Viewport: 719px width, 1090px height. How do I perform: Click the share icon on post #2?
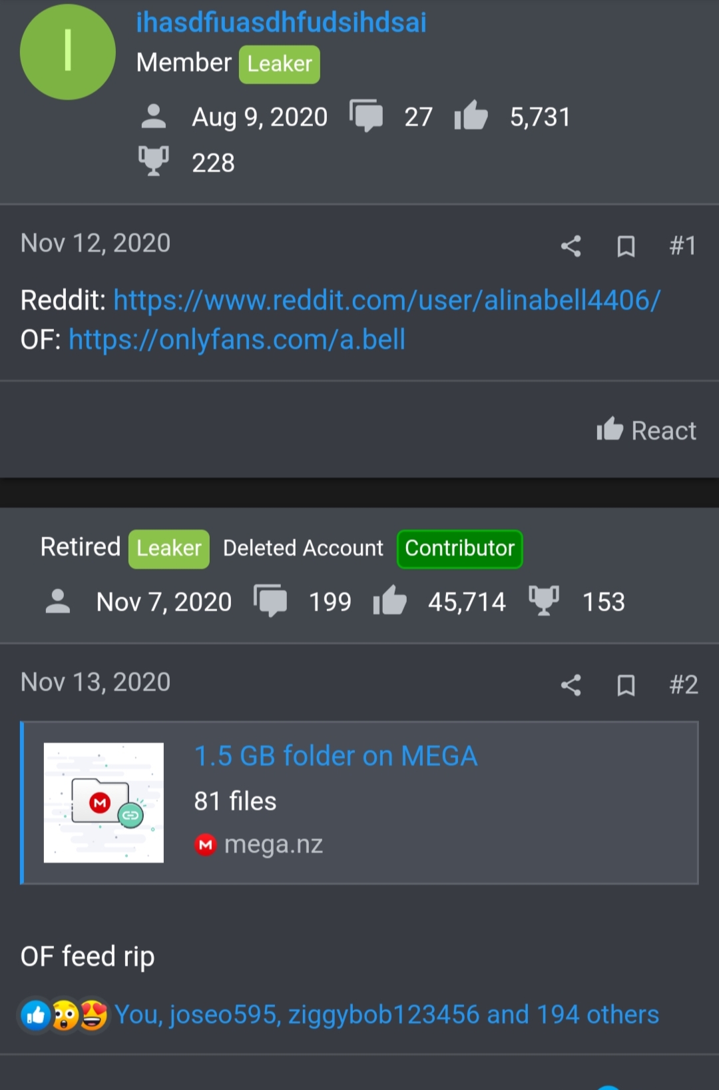571,685
